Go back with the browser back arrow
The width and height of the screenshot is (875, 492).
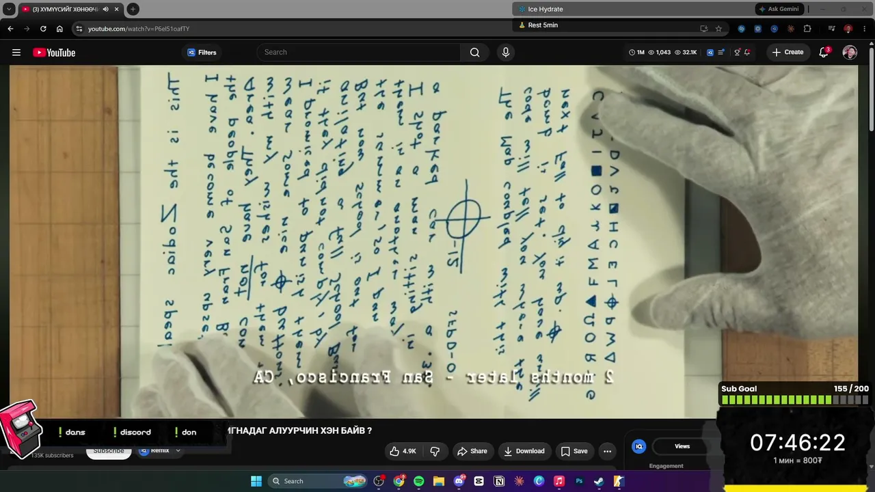click(x=10, y=29)
